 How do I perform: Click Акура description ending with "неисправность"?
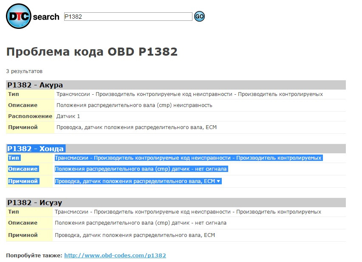(134, 105)
